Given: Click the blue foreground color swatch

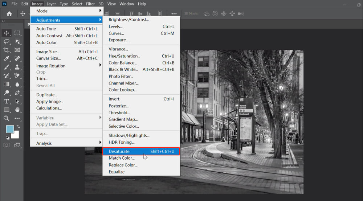Looking at the screenshot, I should (x=10, y=130).
